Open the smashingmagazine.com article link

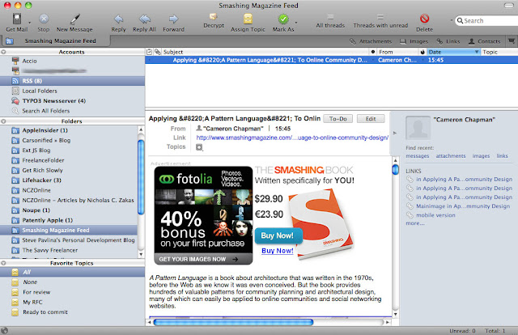point(292,138)
